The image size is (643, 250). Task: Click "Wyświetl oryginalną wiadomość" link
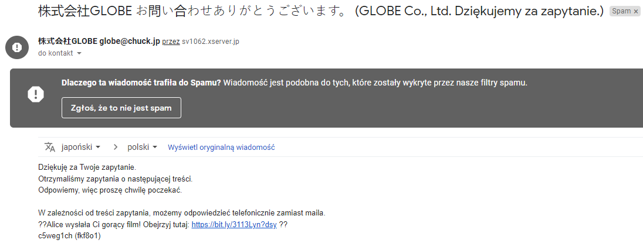[x=221, y=148]
